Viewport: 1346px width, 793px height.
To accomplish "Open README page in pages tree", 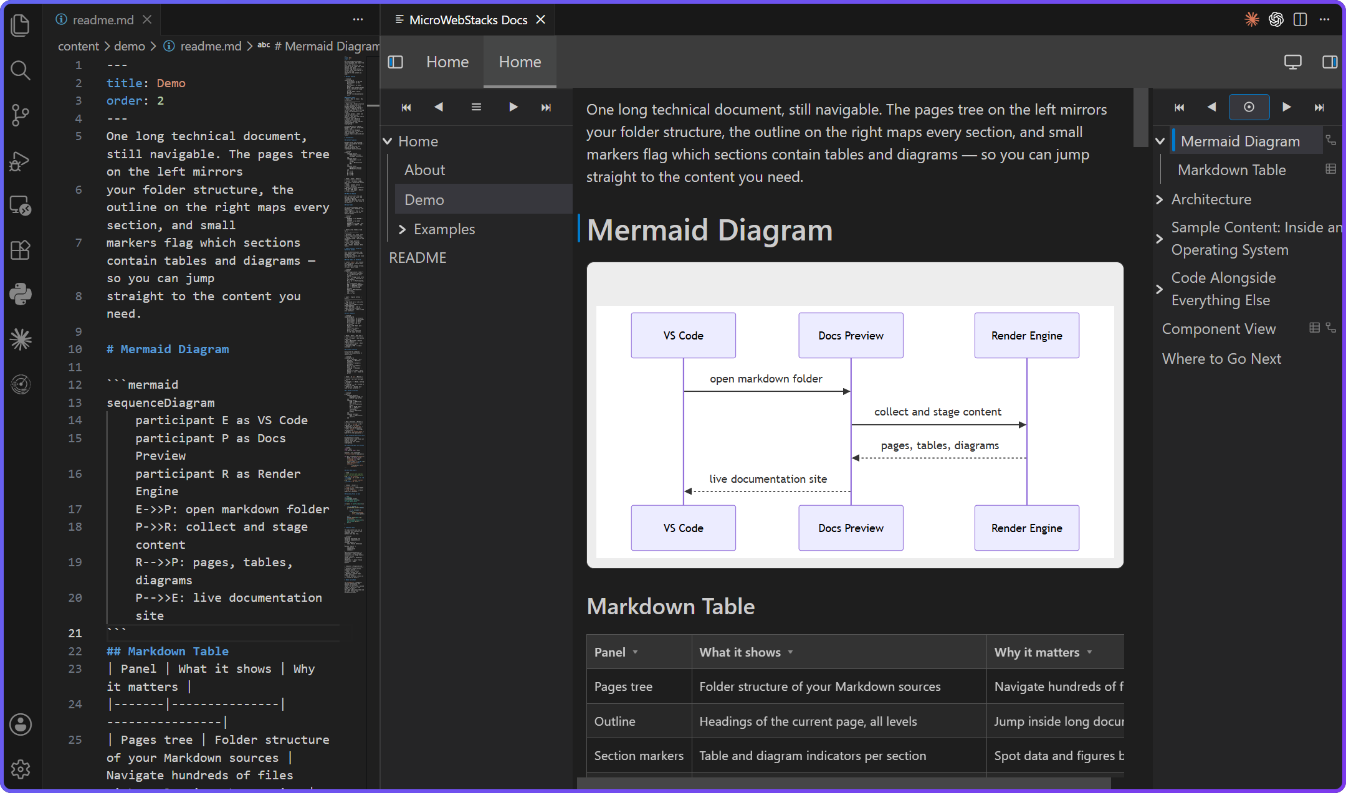I will click(x=418, y=258).
